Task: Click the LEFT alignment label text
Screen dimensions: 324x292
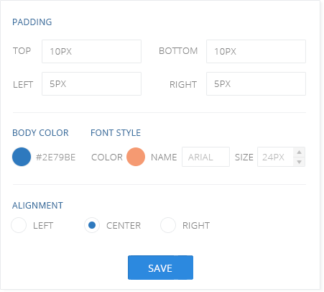Action: coord(43,226)
